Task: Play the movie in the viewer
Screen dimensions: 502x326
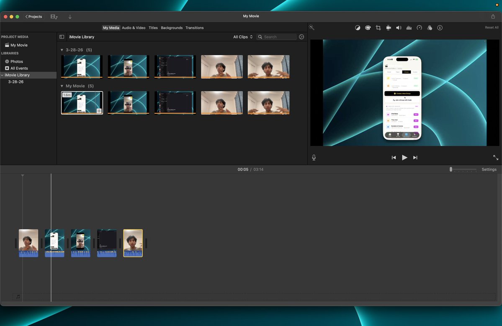Action: click(x=404, y=158)
